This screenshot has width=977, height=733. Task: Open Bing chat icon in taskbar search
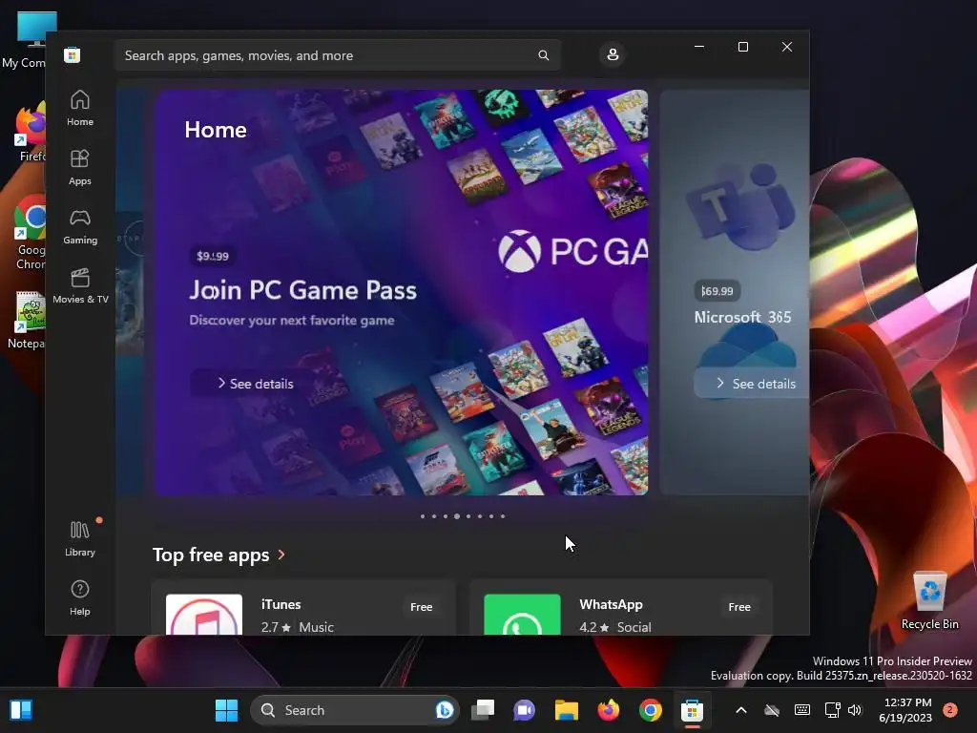(x=445, y=710)
